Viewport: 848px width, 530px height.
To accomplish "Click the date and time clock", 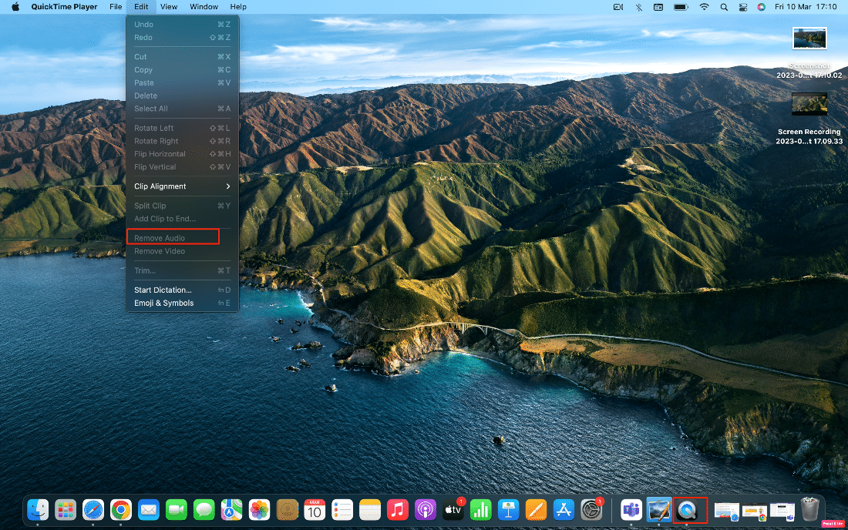I will point(806,7).
